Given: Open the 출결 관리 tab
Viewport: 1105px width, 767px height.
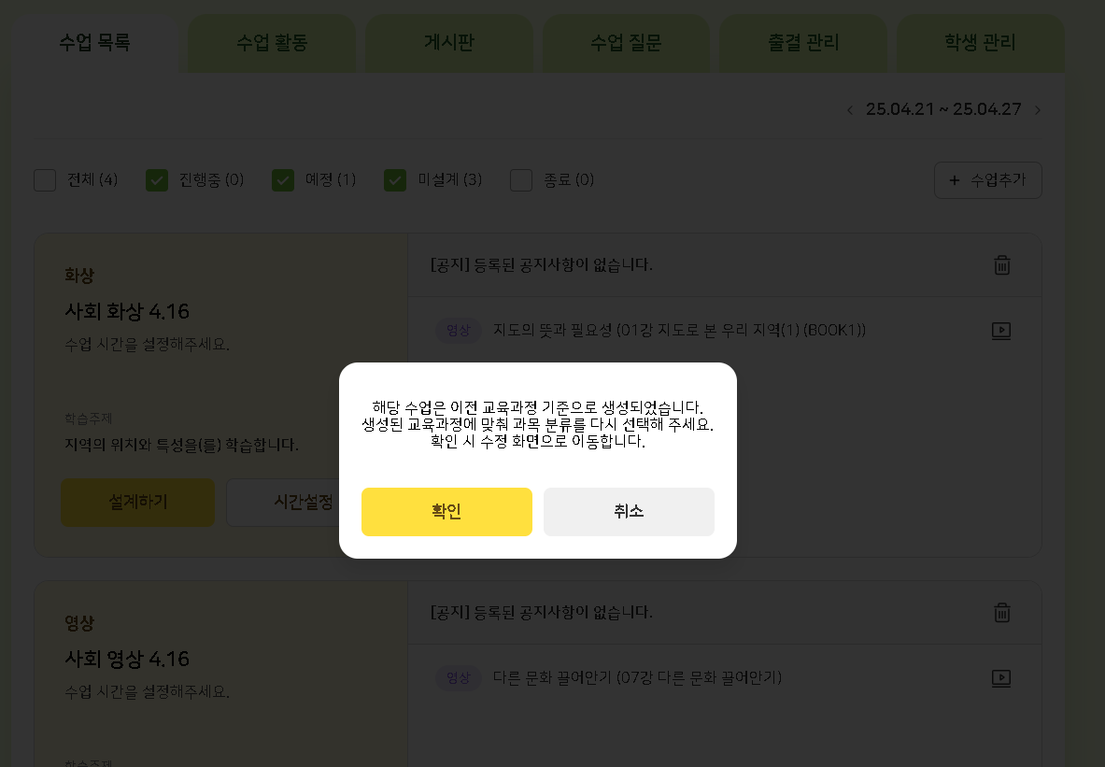Looking at the screenshot, I should tap(803, 43).
